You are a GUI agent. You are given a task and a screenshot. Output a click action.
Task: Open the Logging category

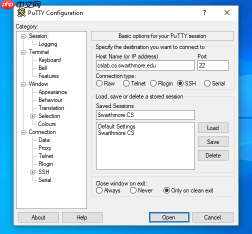(48, 44)
